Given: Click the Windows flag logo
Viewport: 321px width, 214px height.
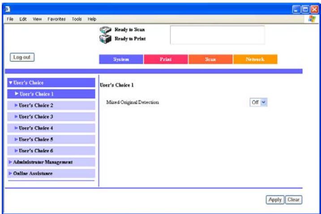Looking at the screenshot, I should (312, 19).
